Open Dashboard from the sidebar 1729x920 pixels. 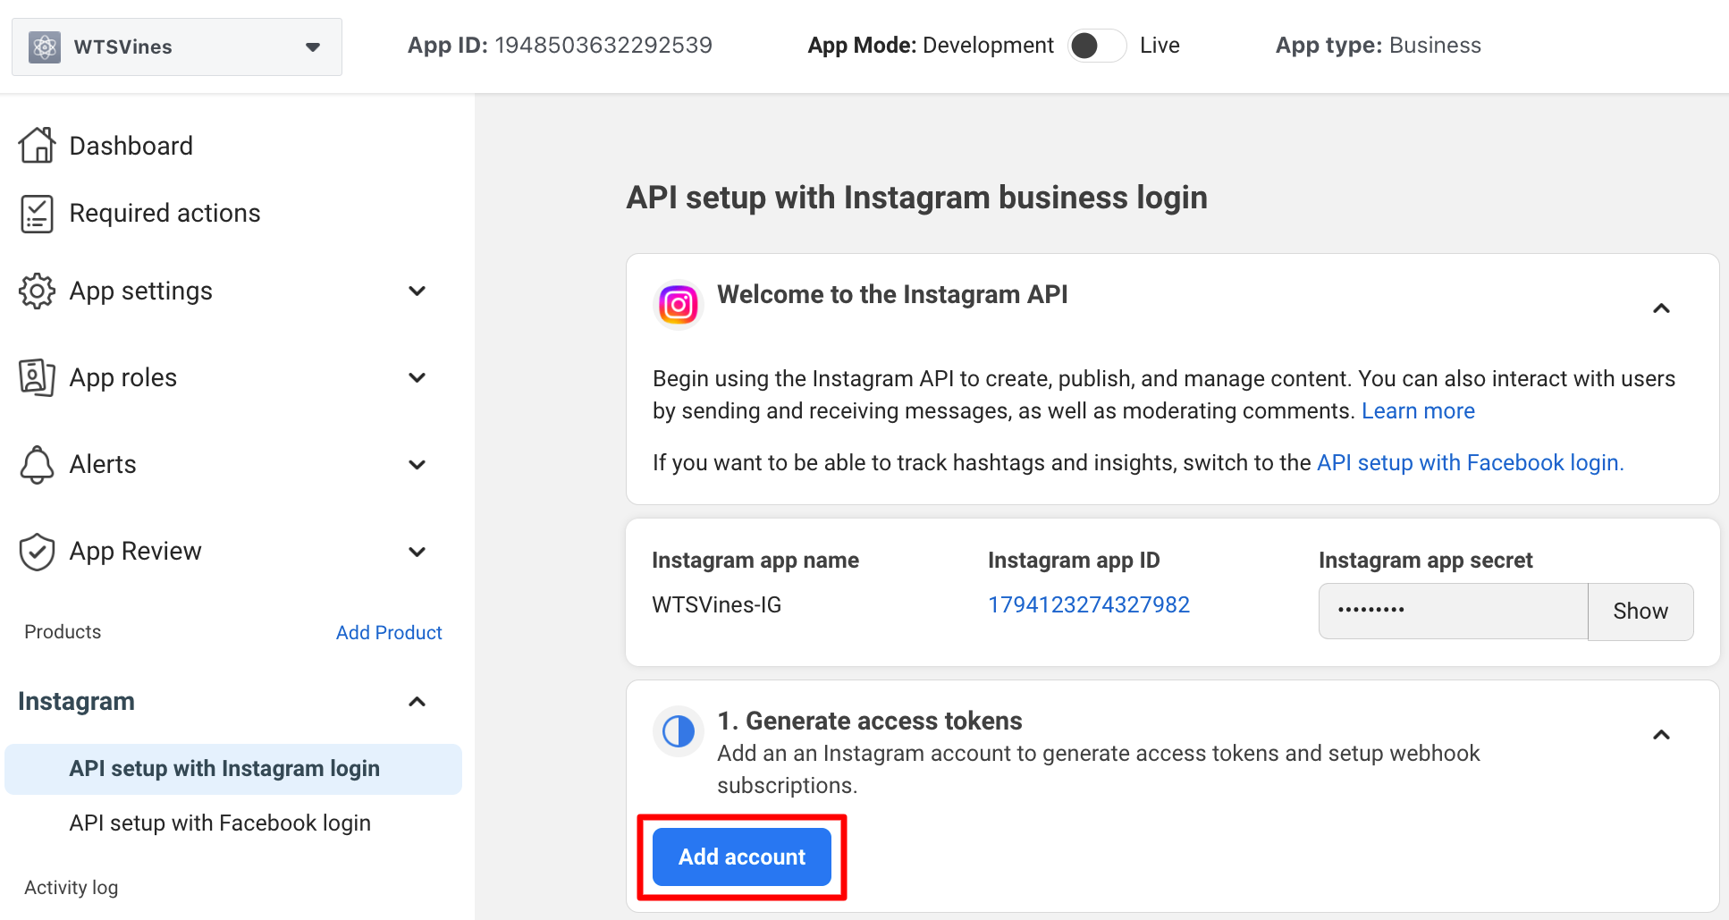[x=131, y=146]
